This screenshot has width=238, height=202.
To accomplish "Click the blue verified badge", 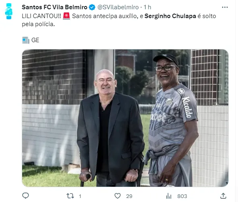I will tap(92, 7).
